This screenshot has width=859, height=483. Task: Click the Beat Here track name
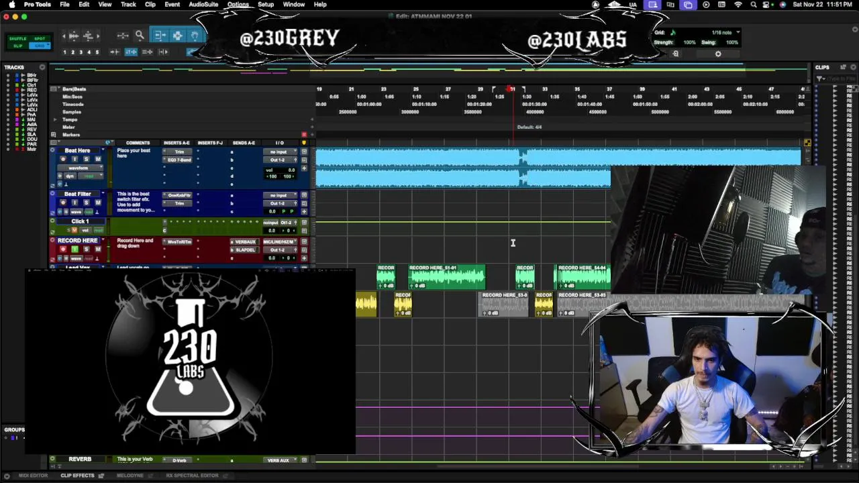[x=77, y=151]
